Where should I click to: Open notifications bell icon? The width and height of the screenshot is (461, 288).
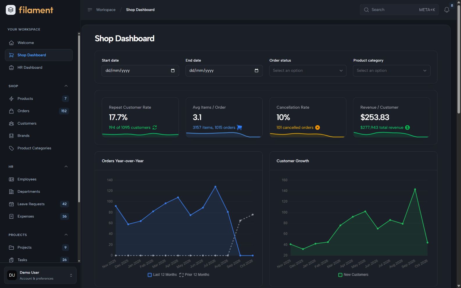[447, 10]
